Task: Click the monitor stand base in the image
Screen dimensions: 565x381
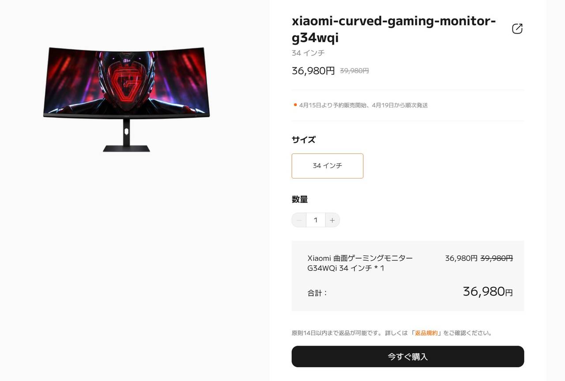Action: pyautogui.click(x=126, y=149)
